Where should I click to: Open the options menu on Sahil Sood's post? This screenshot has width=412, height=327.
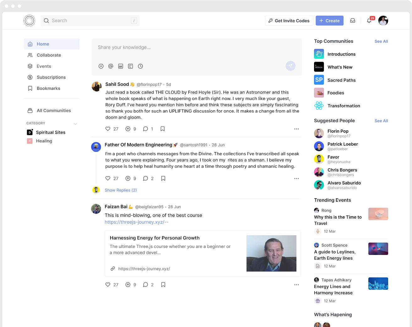pos(296,129)
